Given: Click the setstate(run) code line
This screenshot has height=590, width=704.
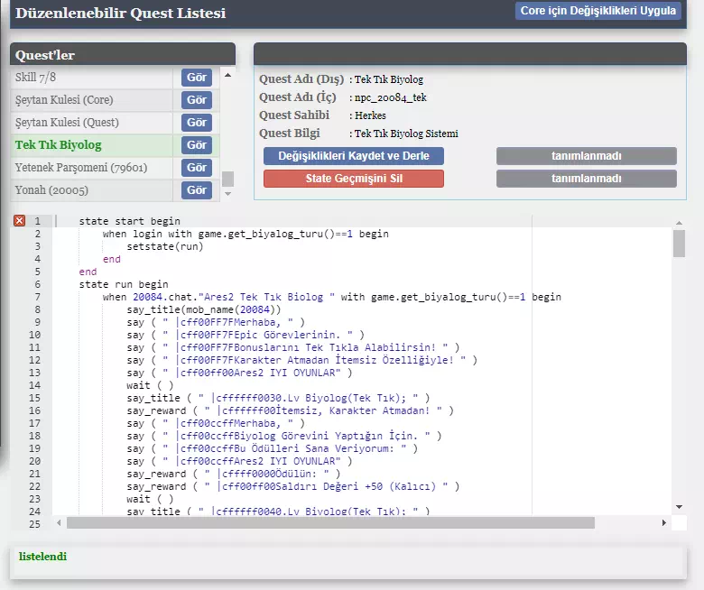Looking at the screenshot, I should [165, 246].
